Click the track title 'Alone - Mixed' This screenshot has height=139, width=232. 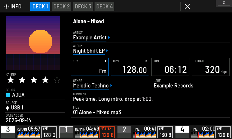88,21
